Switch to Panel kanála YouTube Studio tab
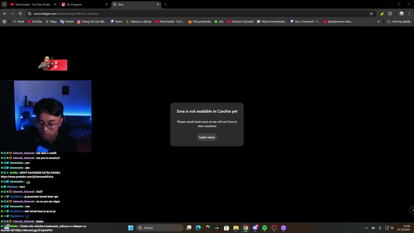Screen dimensions: 414x233 [33, 5]
